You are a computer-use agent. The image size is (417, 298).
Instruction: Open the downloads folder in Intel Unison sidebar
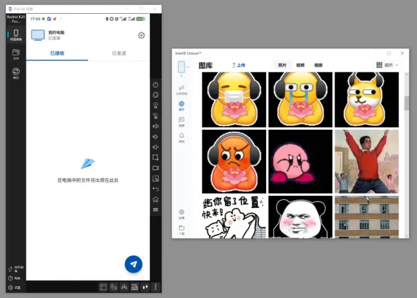[x=181, y=230]
